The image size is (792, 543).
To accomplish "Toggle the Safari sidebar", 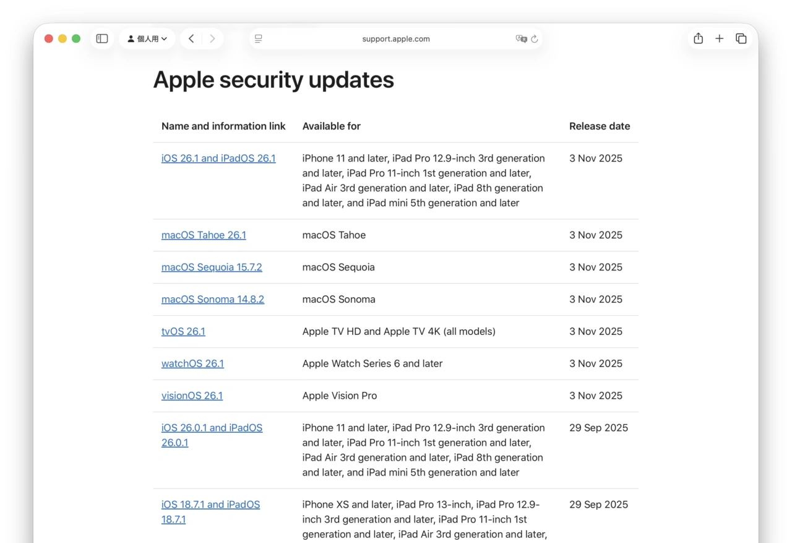I will [102, 38].
